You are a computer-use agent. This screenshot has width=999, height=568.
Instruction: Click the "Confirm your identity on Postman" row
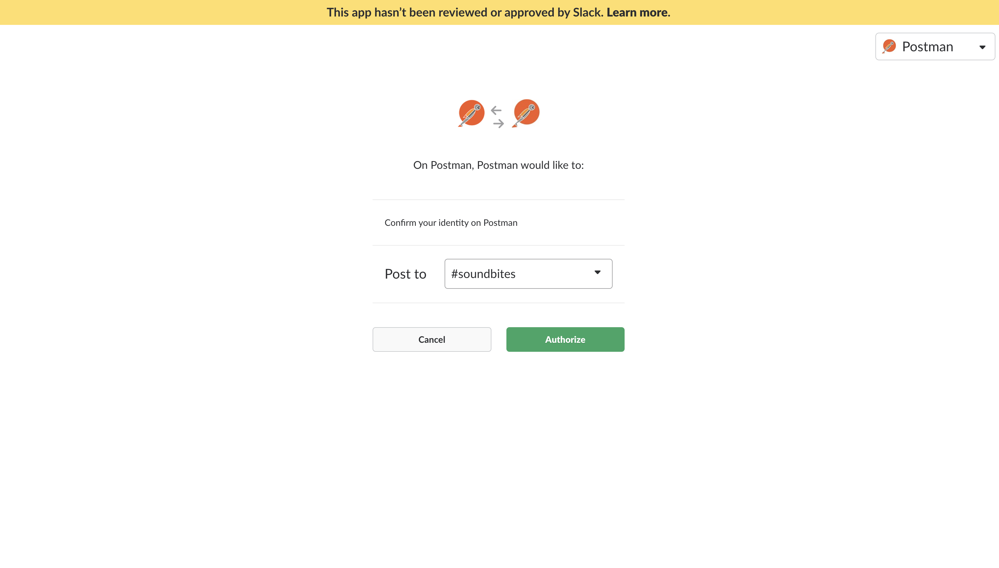click(451, 223)
